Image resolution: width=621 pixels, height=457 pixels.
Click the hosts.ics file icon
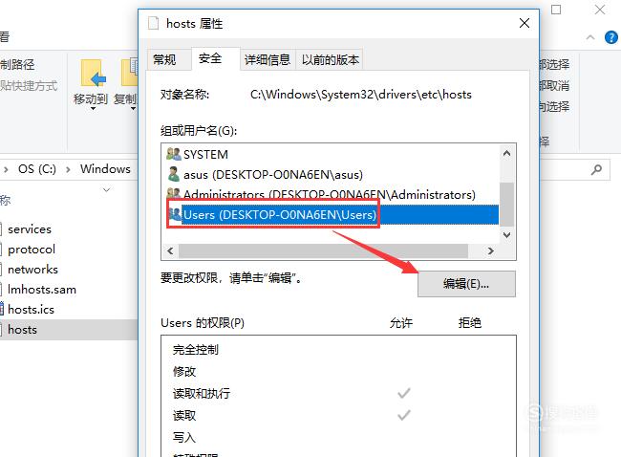pos(2,309)
